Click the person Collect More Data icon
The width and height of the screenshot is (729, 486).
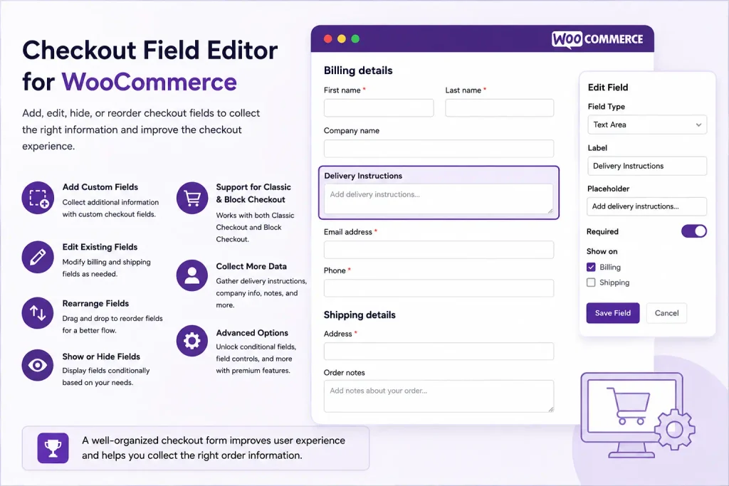point(192,275)
